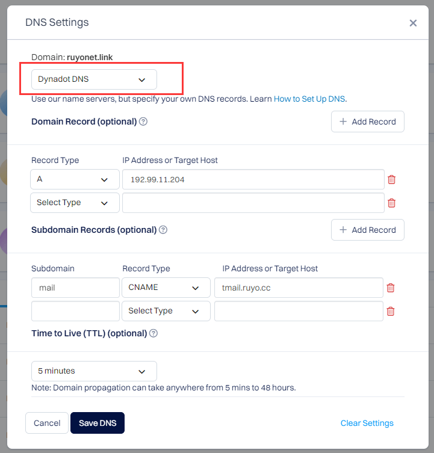
Task: Delete the A record 192.99.11.204
Action: pyautogui.click(x=391, y=179)
